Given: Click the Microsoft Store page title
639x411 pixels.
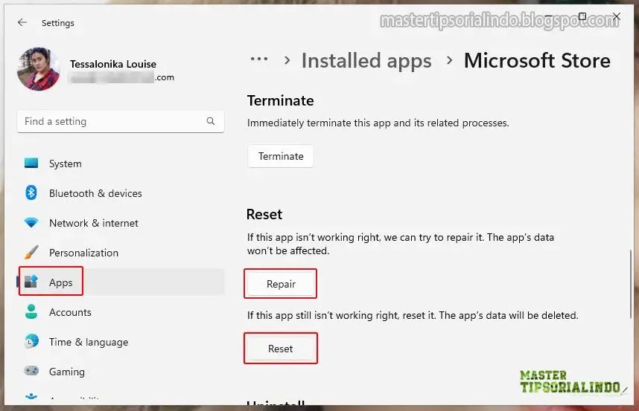Looking at the screenshot, I should [x=537, y=61].
